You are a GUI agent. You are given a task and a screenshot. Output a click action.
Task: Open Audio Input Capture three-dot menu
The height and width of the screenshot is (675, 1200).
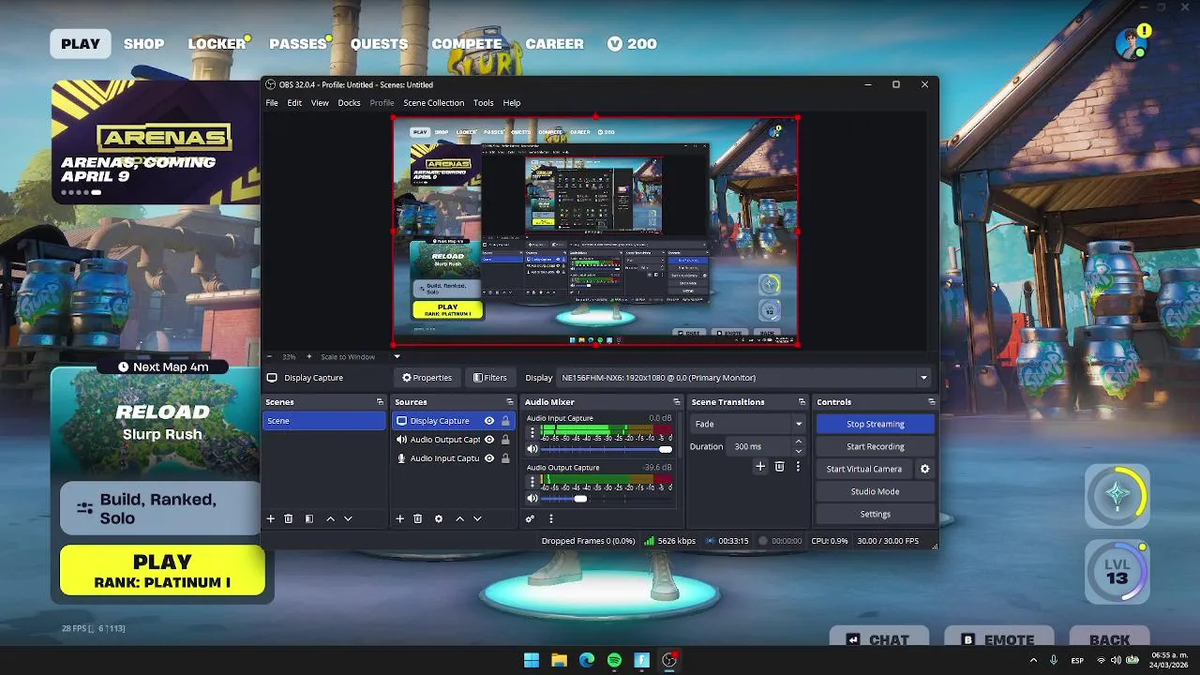pos(532,433)
